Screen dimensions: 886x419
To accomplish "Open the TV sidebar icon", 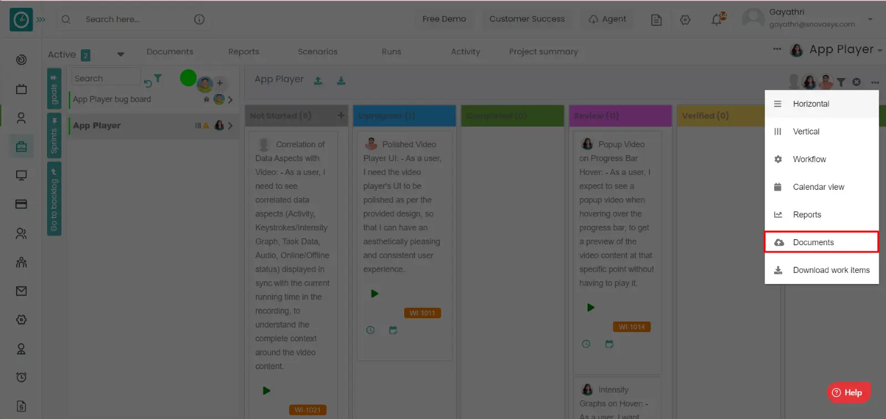I will click(x=21, y=89).
